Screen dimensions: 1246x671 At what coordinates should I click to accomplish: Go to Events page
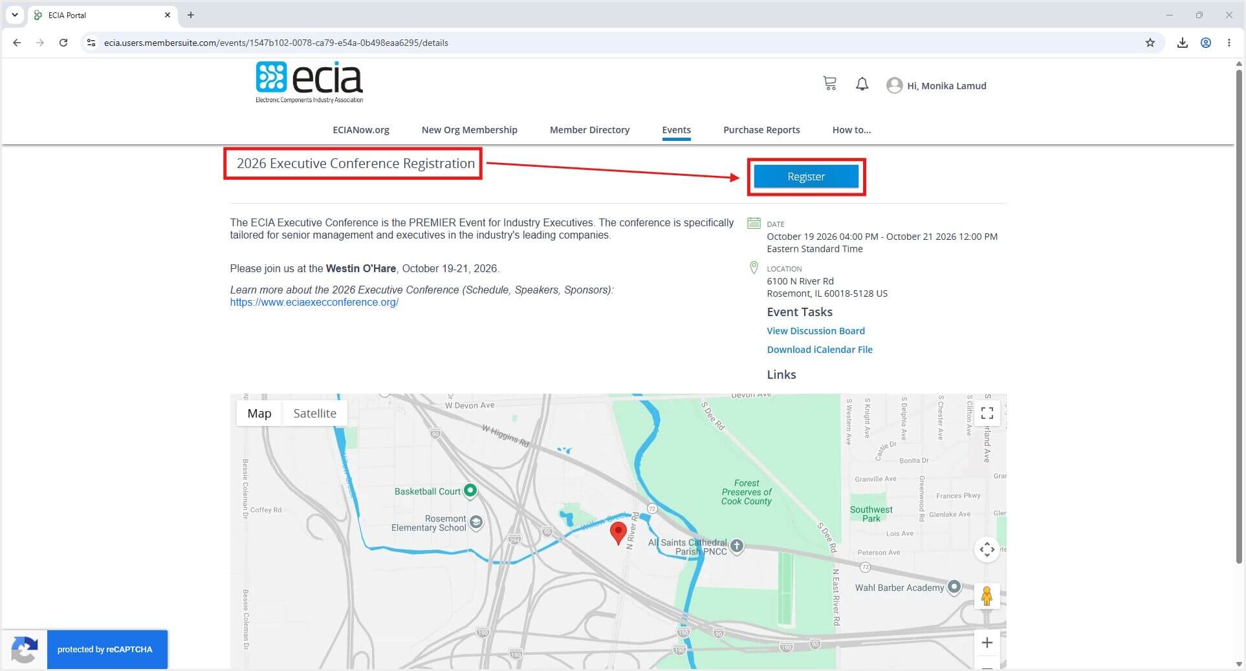(676, 130)
